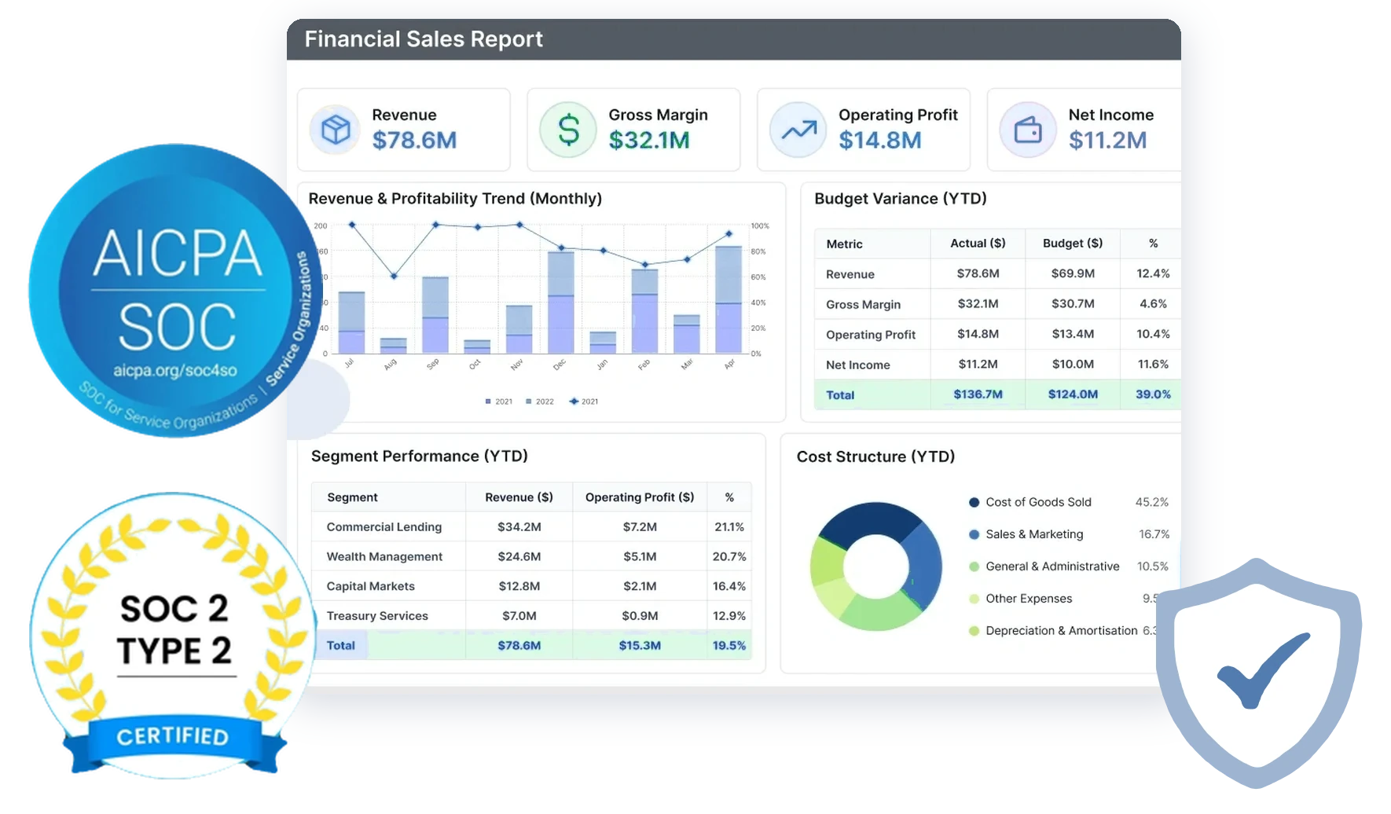Click the 16.7% Sales & Marketing value
The width and height of the screenshot is (1391, 814).
coord(1154,534)
